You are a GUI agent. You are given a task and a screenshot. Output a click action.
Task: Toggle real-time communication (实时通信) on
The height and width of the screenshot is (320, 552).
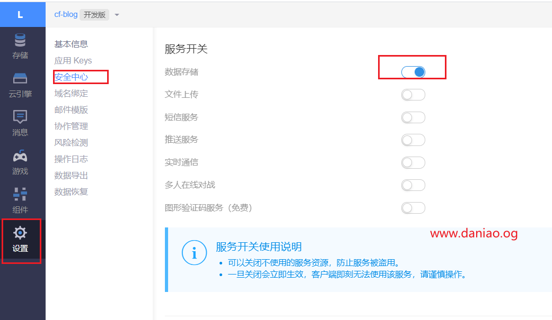tap(413, 162)
